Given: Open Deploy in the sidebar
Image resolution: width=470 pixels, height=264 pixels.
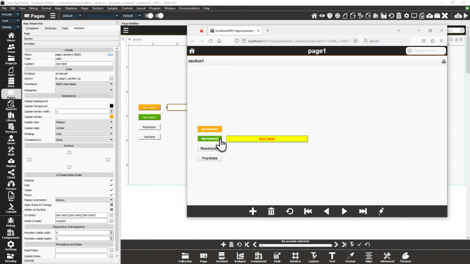Looking at the screenshot, I should 11,163.
